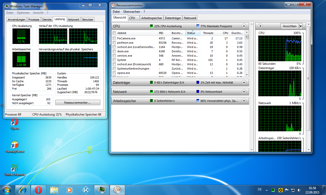Open Windows Explorer folder icon in taskbar
This screenshot has width=326, height=195.
[x=54, y=190]
